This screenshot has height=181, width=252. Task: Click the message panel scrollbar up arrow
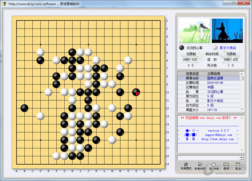[242, 118]
